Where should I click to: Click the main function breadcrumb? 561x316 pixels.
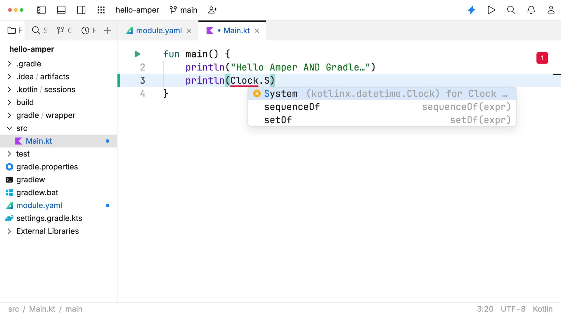(x=74, y=309)
